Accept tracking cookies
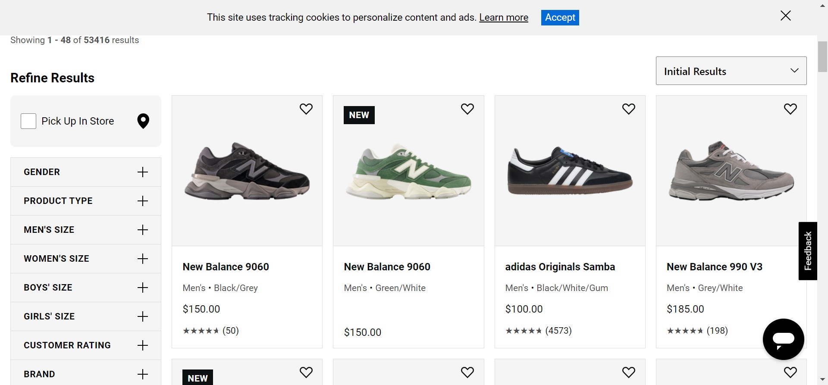 [560, 18]
